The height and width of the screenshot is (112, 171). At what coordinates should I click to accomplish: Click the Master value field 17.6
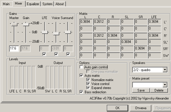pyautogui.click(x=14, y=49)
